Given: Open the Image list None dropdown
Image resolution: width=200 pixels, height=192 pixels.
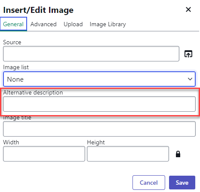Looking at the screenshot, I should (99, 79).
